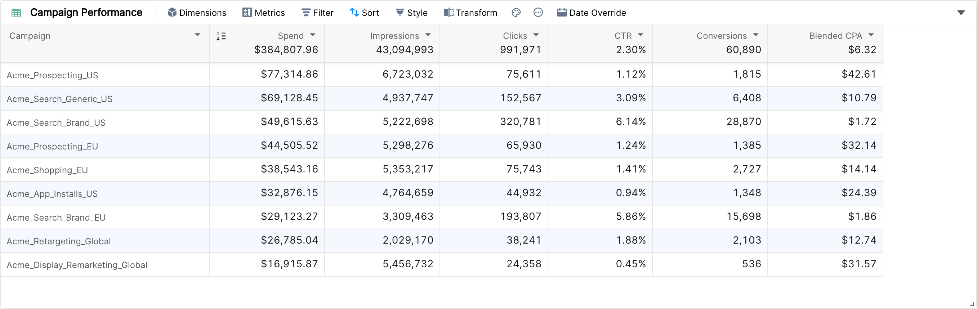Select the Acme_Search_Brand_EU campaign
The width and height of the screenshot is (977, 309).
56,217
